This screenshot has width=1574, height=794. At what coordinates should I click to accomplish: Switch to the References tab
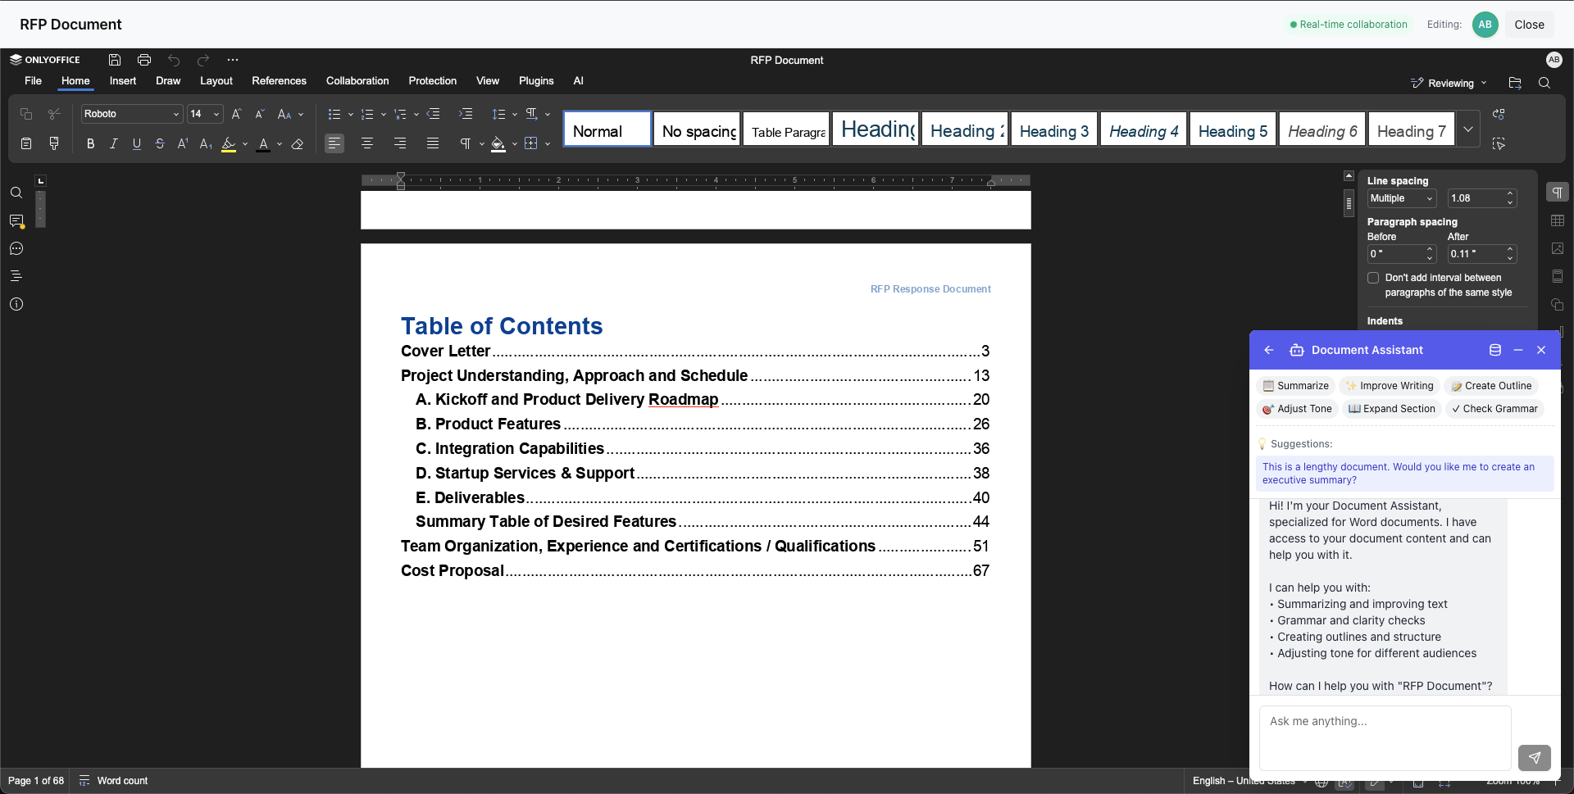(x=279, y=80)
